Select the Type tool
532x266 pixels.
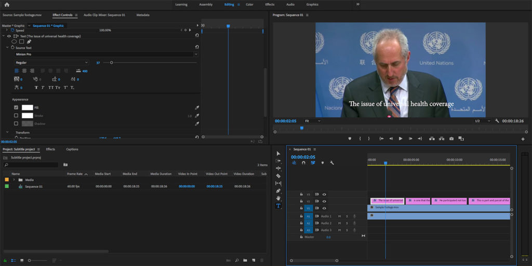coord(278,206)
